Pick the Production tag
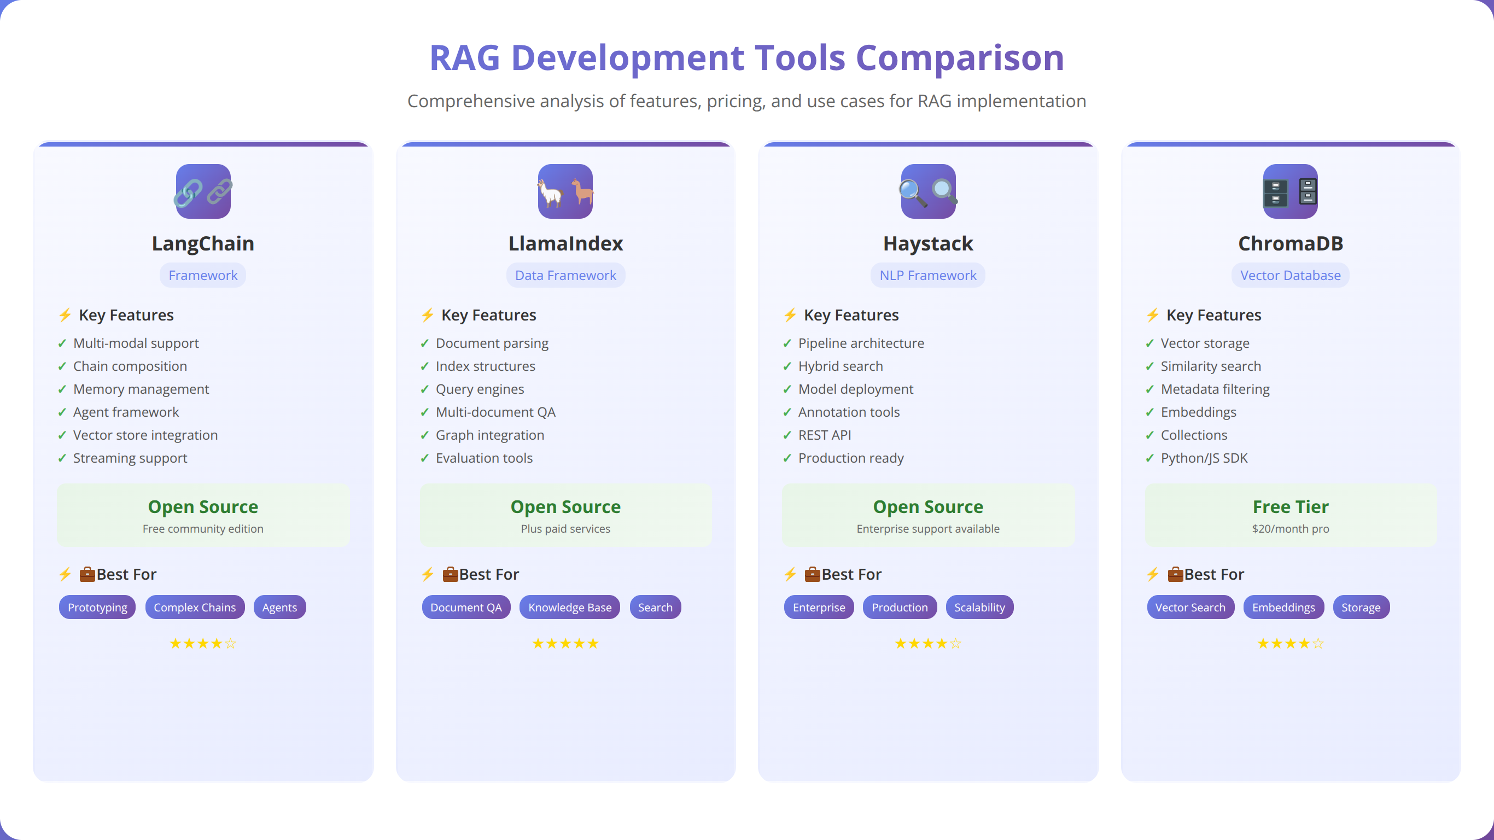The height and width of the screenshot is (840, 1494). click(x=900, y=608)
